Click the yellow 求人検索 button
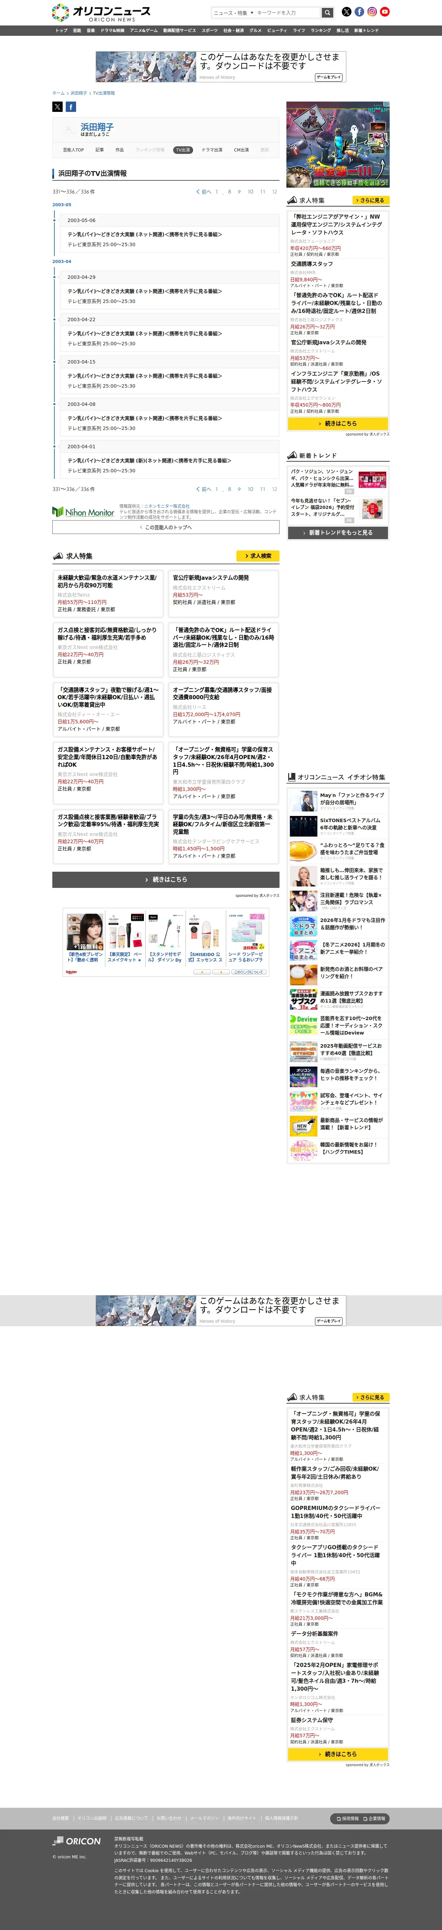Screen dimensions: 442x1930 coord(258,556)
